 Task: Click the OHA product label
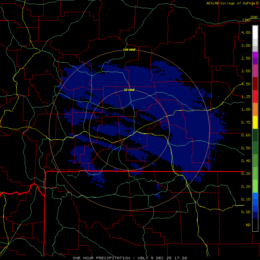click(x=254, y=17)
